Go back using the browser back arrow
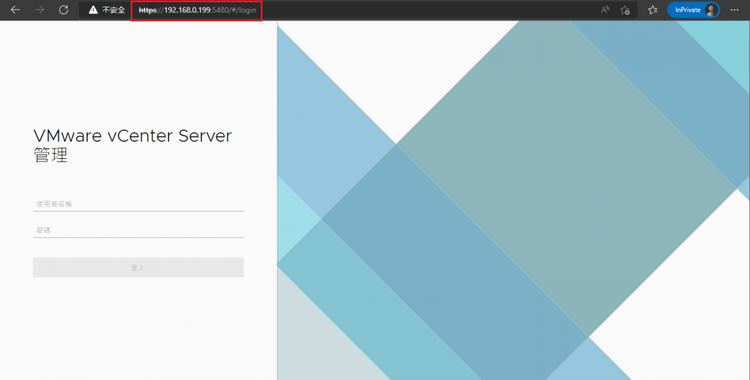This screenshot has height=380, width=750. point(15,10)
